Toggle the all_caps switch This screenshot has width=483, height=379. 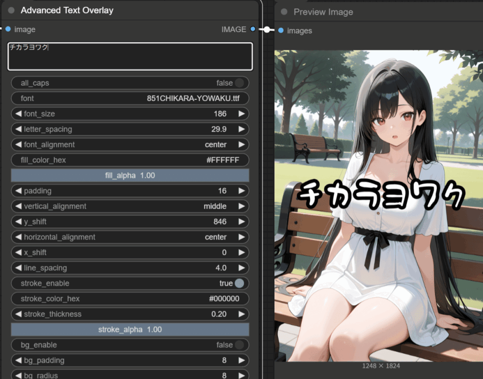coord(239,83)
